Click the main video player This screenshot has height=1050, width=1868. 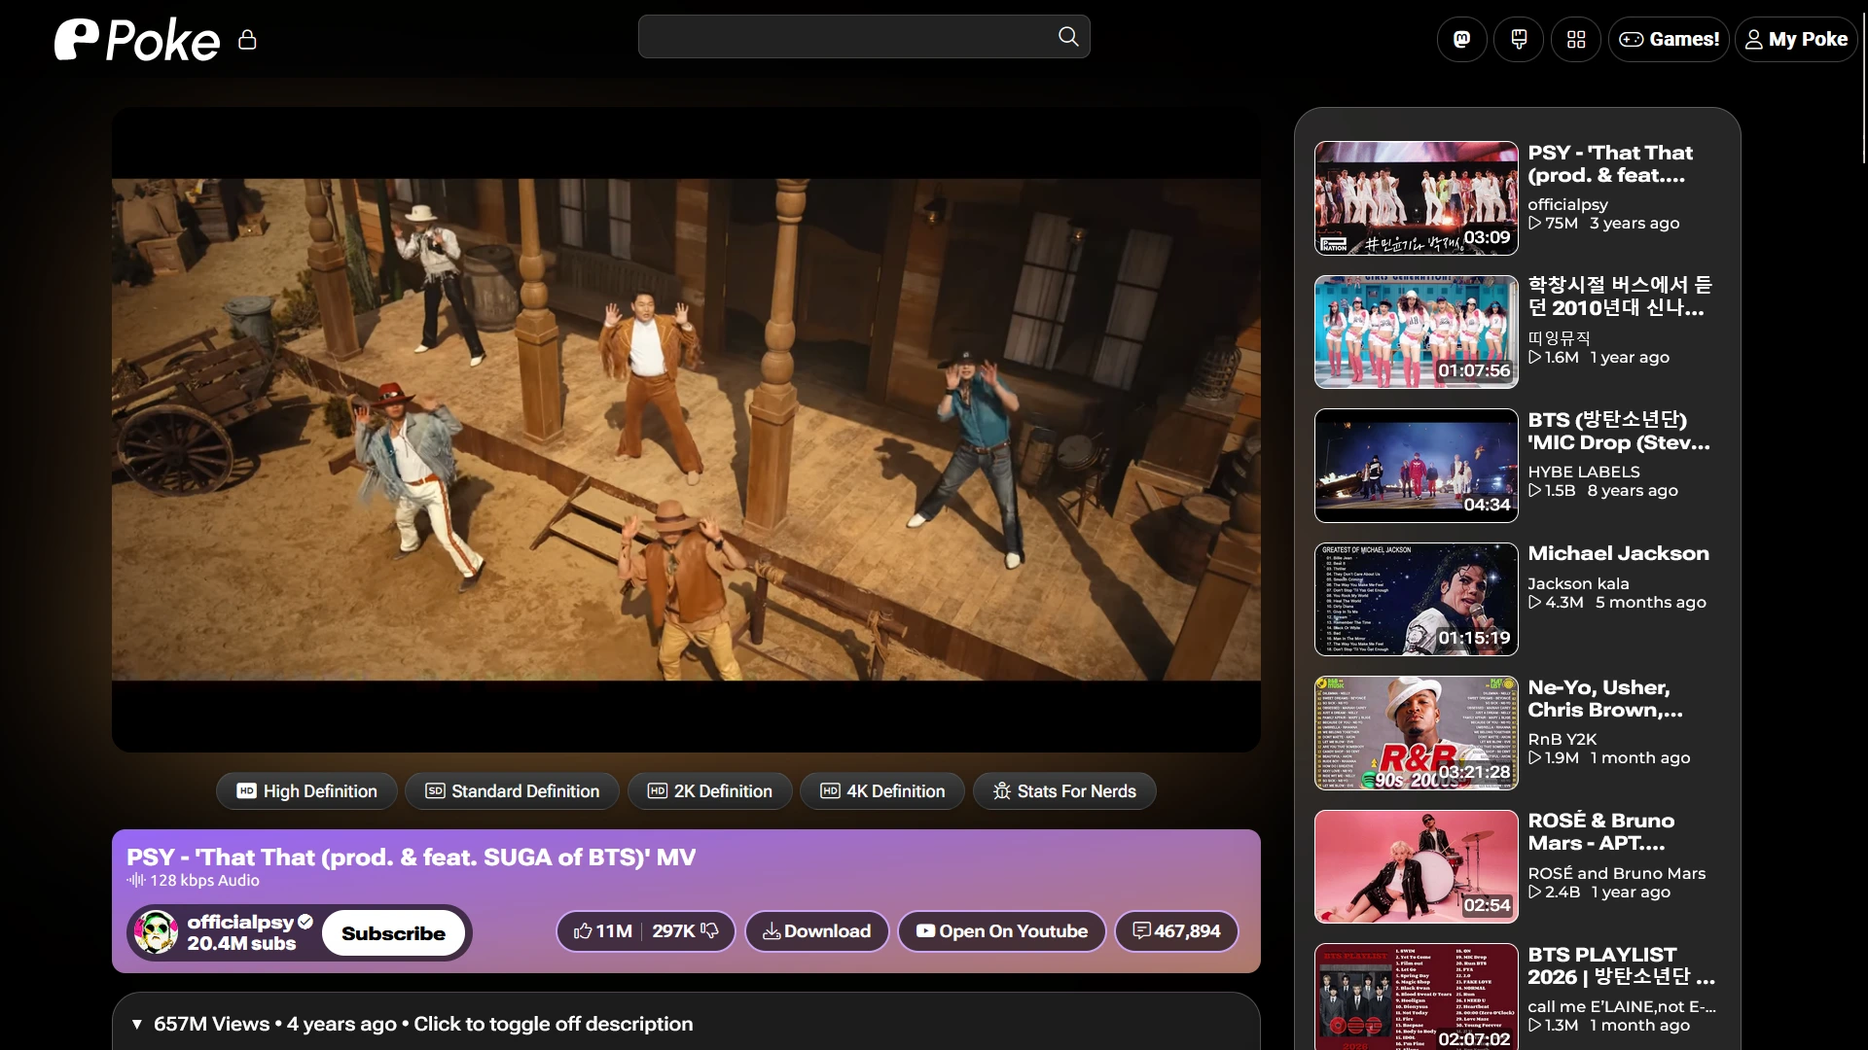point(686,430)
